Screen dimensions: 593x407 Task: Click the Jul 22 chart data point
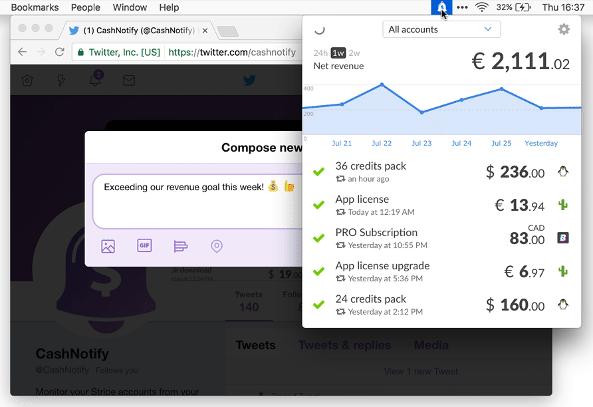coord(382,84)
